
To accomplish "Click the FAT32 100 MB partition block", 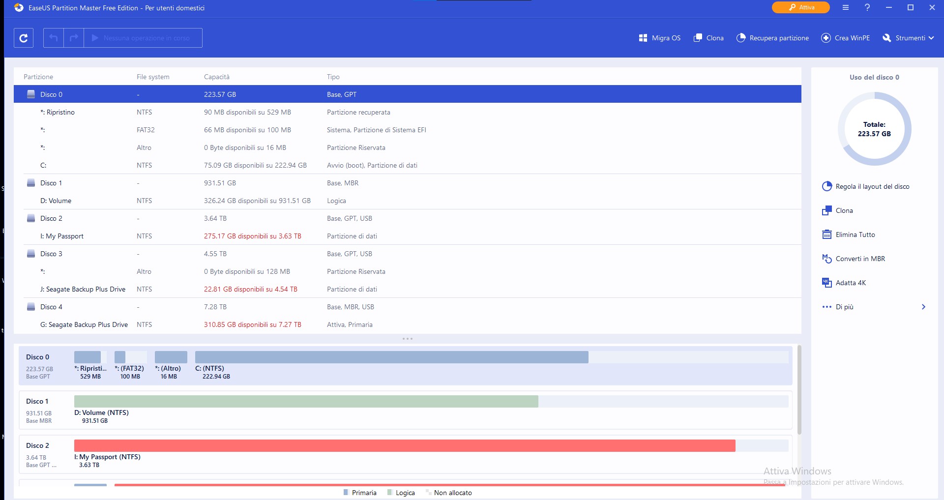I will tap(131, 357).
